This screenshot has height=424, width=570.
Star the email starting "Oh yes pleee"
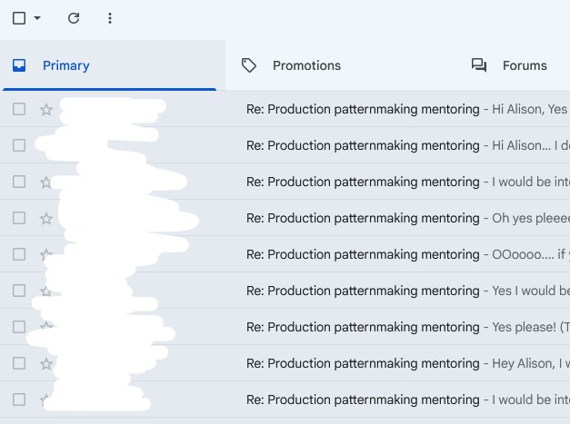click(x=46, y=219)
